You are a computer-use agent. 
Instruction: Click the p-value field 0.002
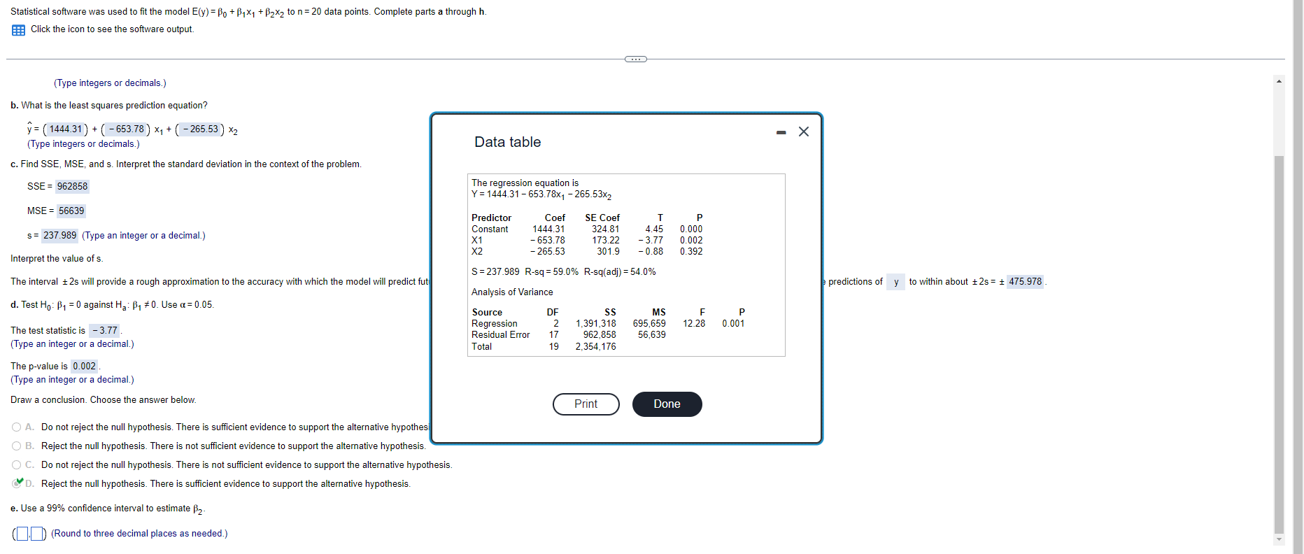(x=85, y=367)
